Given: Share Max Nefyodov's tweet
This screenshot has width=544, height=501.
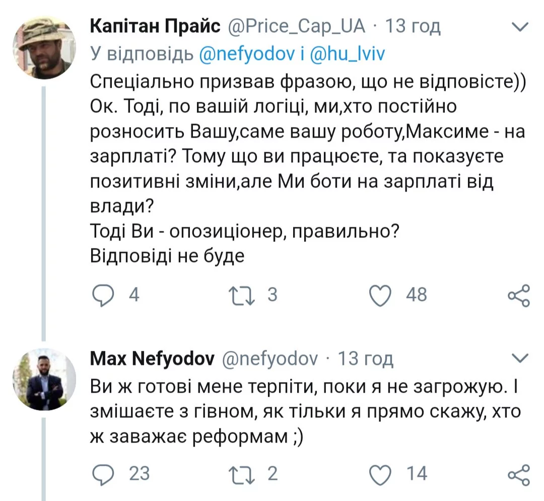Looking at the screenshot, I should click(518, 474).
